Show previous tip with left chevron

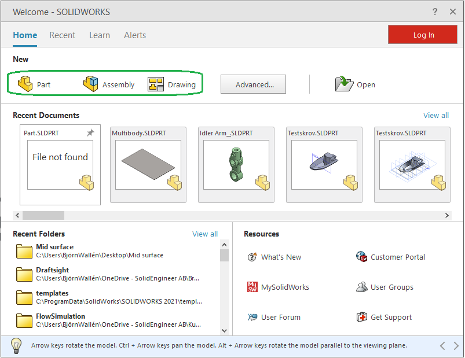[442, 346]
